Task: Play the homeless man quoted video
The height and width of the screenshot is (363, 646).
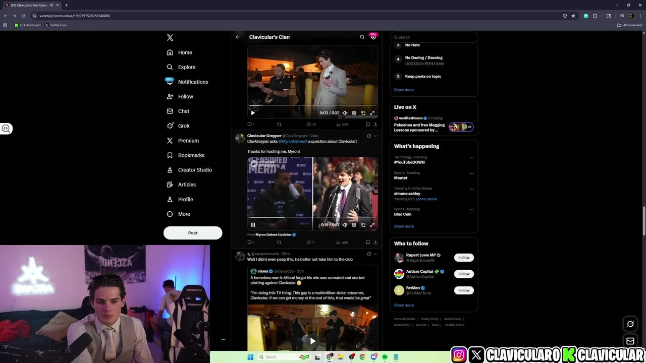Action: tap(312, 341)
